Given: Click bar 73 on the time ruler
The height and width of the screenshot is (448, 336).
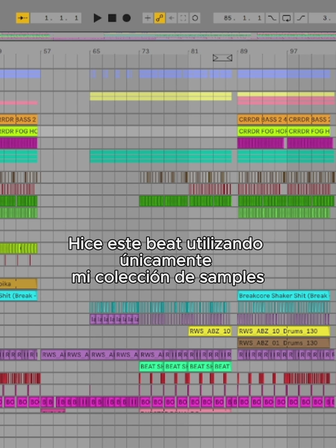Looking at the screenshot, I should [x=146, y=51].
